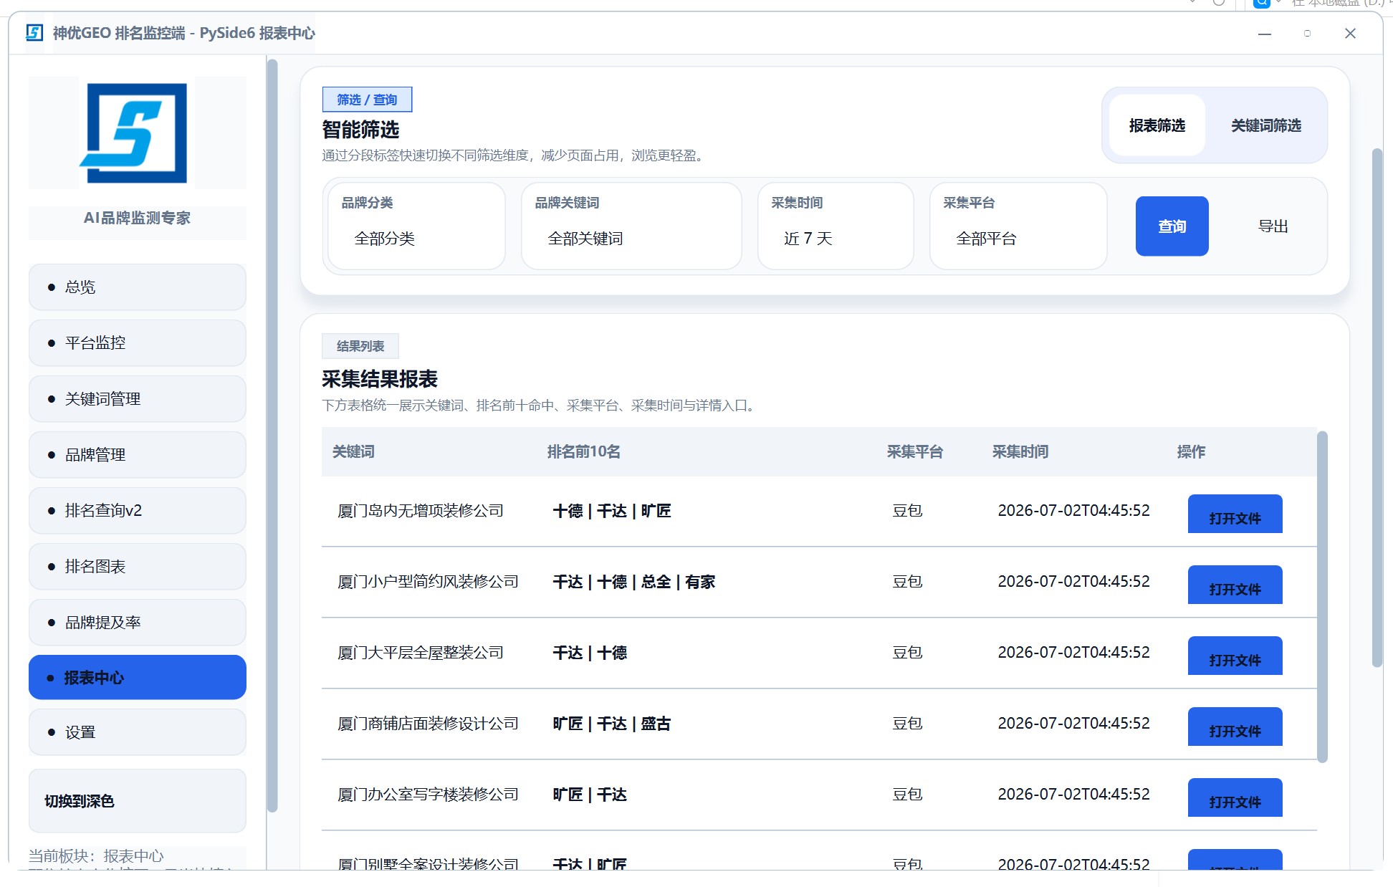The height and width of the screenshot is (887, 1393).
Task: Close the application window
Action: (1350, 34)
